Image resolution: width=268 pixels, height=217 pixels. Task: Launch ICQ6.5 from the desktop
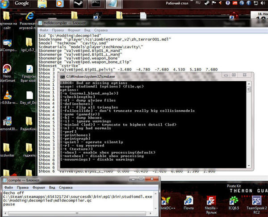233,200
